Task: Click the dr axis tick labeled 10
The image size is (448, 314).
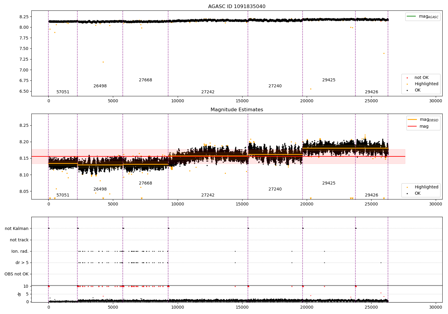Action: tap(26, 286)
